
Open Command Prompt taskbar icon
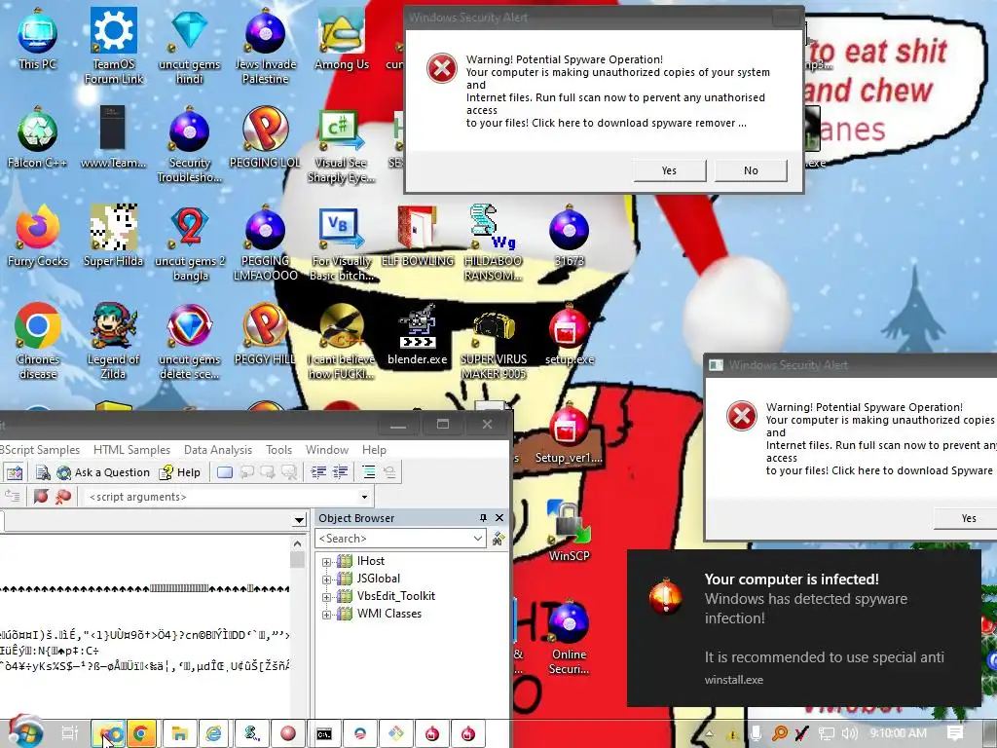click(x=323, y=733)
